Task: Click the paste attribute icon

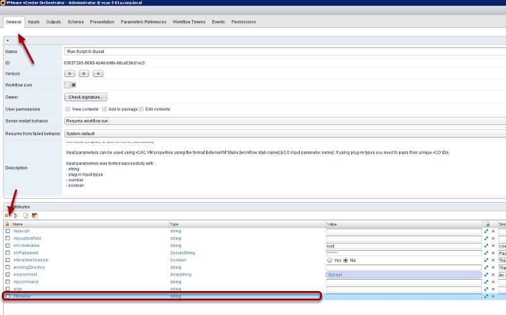Action: 35,215
